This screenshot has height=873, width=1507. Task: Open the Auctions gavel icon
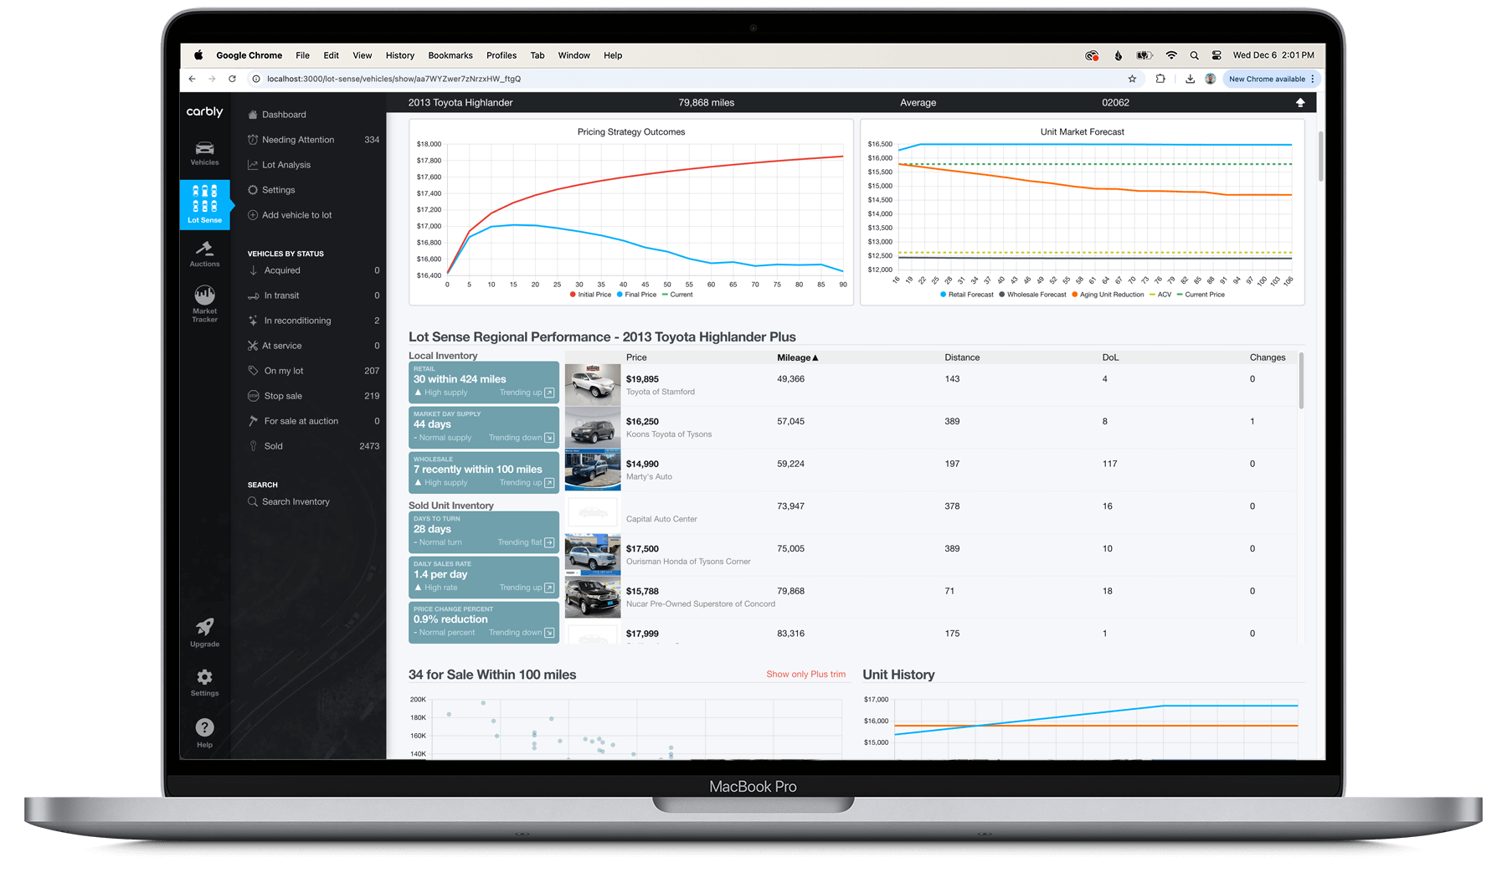(204, 254)
